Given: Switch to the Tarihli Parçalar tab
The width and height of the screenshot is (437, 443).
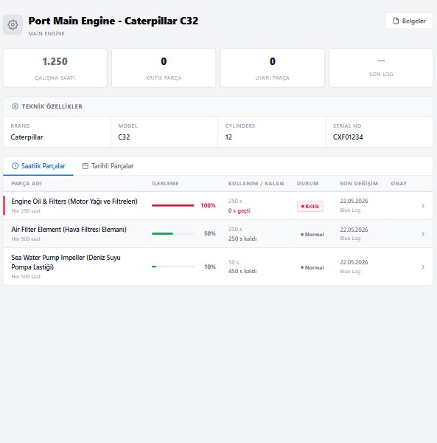Looking at the screenshot, I should (x=108, y=166).
